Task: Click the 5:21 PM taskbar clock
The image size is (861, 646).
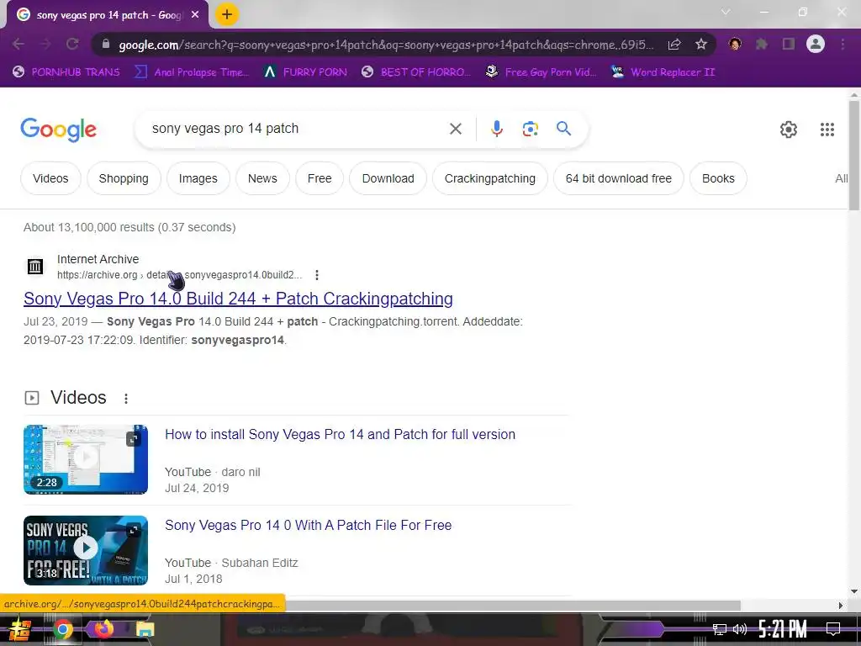Action: pos(783,629)
